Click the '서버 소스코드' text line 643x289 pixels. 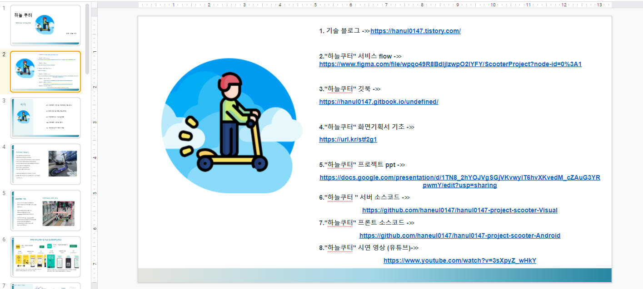364,197
